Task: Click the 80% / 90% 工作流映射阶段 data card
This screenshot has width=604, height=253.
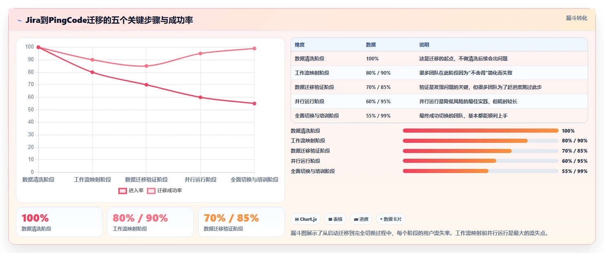Action: point(150,222)
